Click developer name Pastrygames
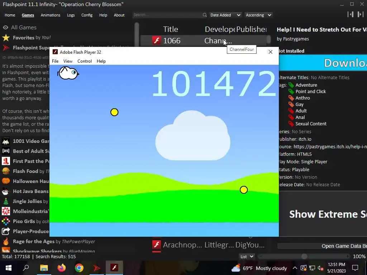This screenshot has width=367, height=275. (296, 39)
